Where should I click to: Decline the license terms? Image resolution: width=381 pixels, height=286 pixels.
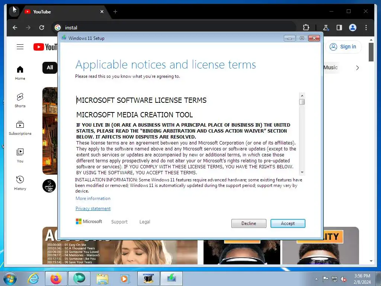249,223
